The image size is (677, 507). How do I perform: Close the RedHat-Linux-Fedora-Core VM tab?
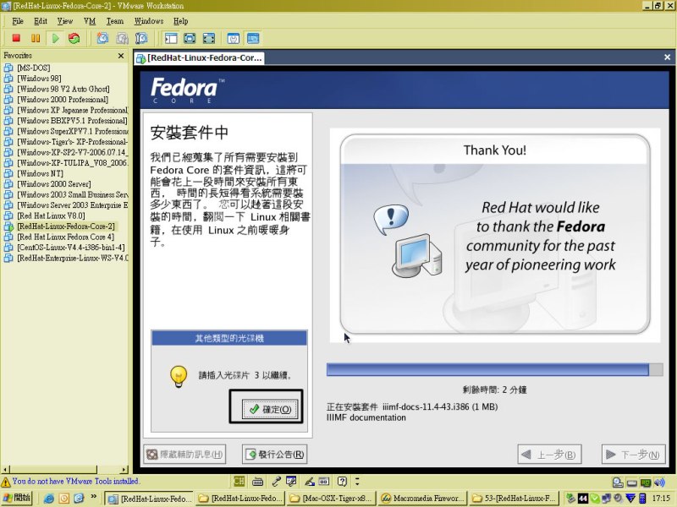click(667, 57)
